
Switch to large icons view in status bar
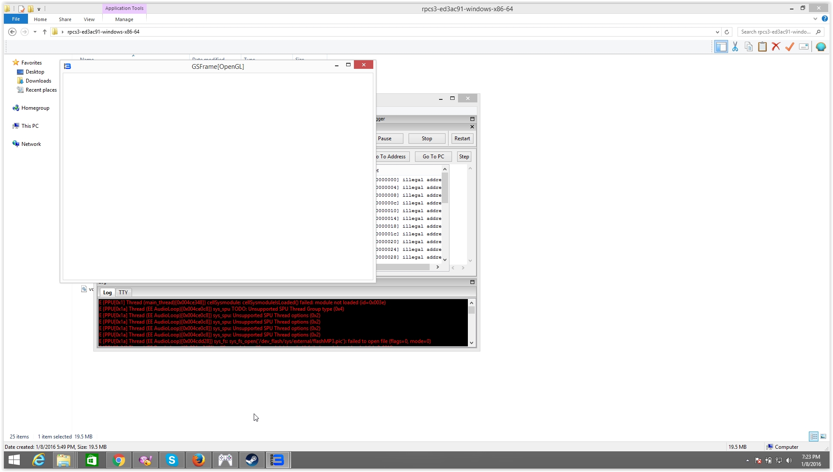click(823, 436)
